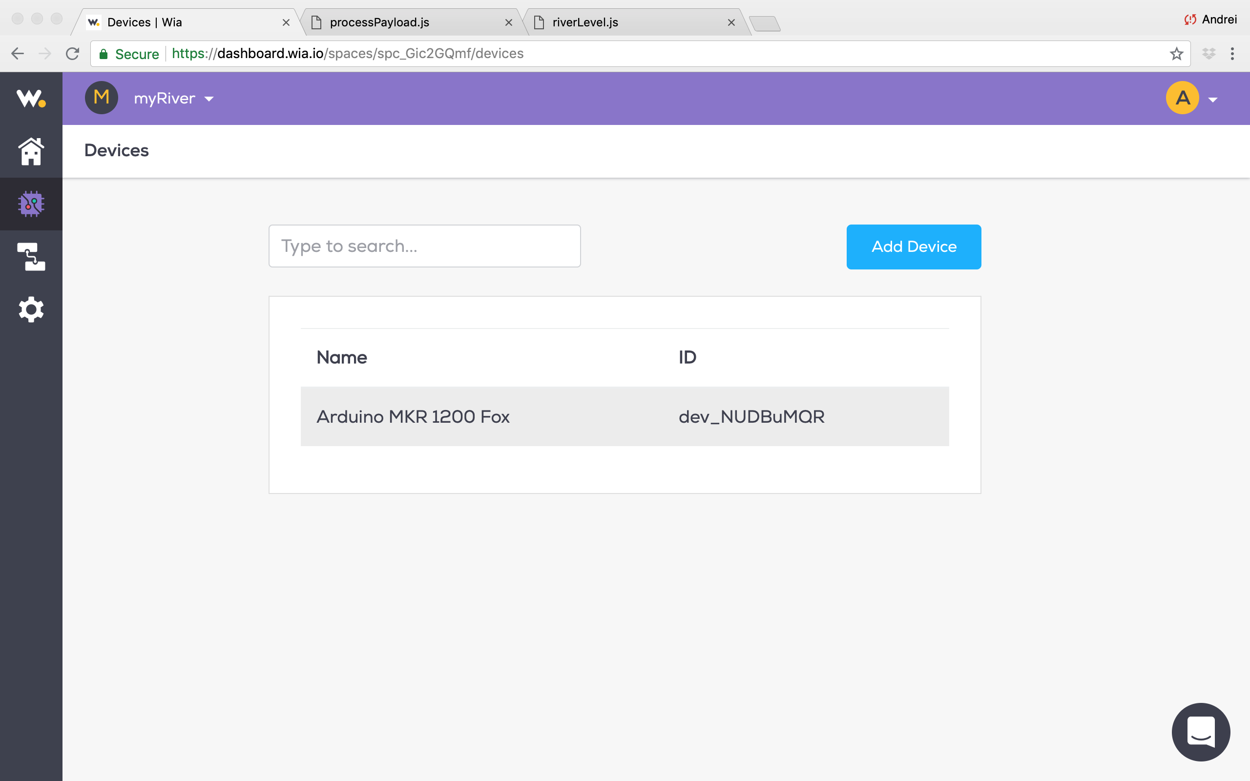The height and width of the screenshot is (781, 1250).
Task: Click the Add Device button
Action: (913, 247)
